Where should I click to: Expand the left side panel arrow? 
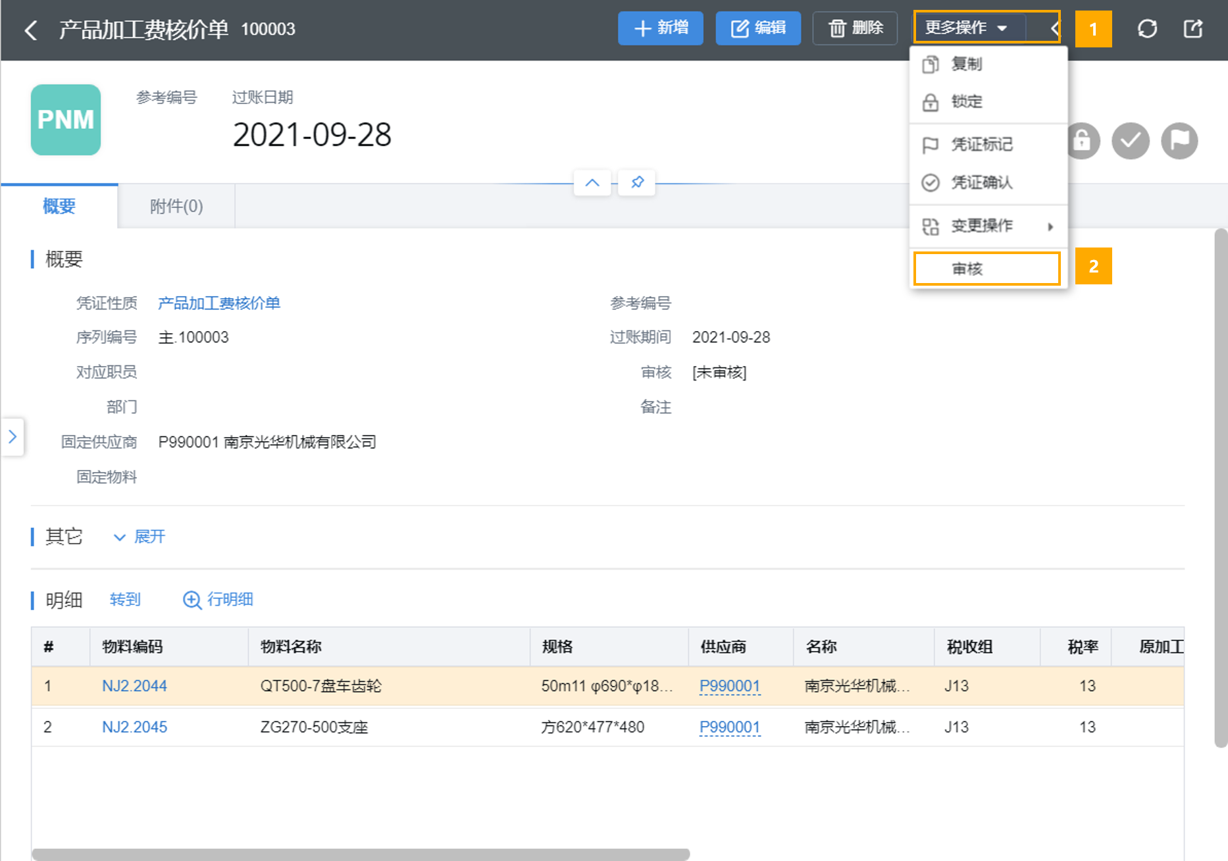pos(13,436)
